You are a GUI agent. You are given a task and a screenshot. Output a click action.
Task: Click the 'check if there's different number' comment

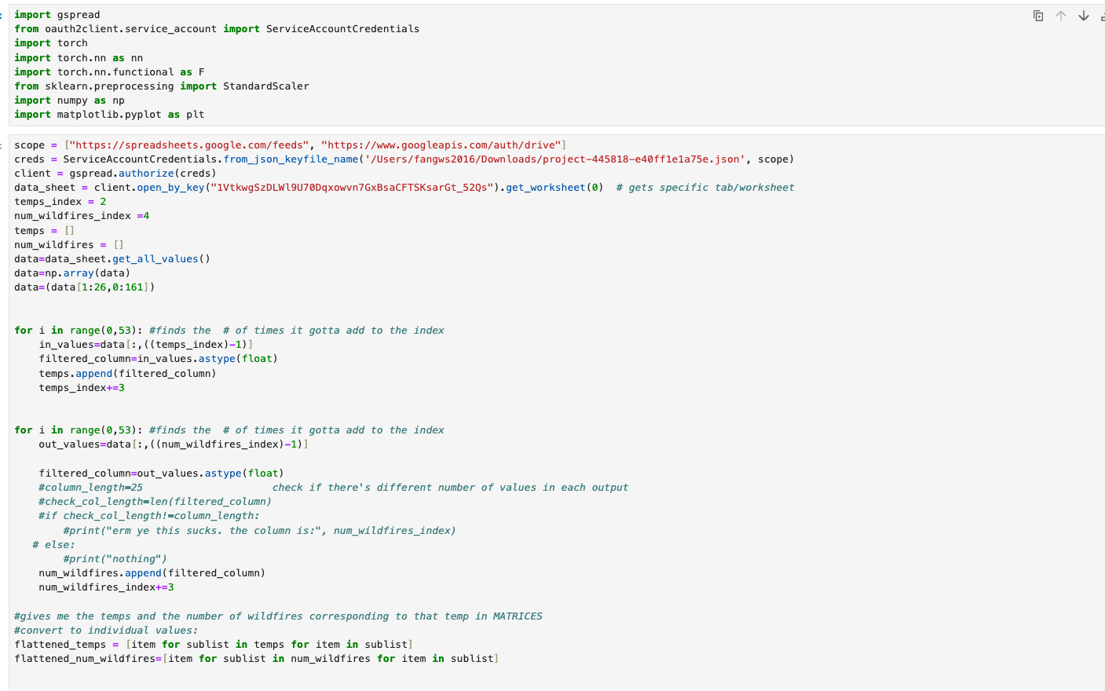tap(451, 488)
